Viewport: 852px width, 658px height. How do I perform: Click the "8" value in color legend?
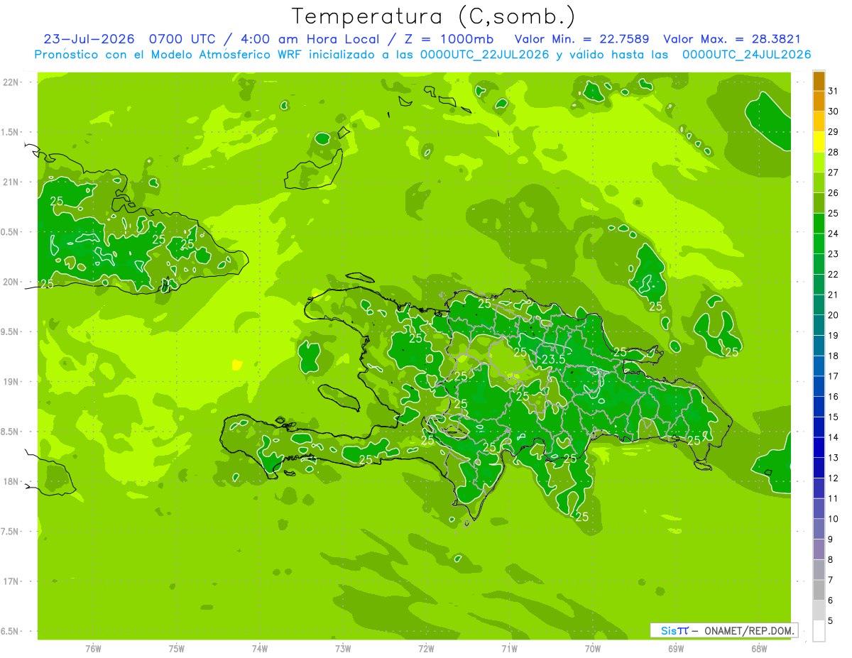click(x=831, y=560)
